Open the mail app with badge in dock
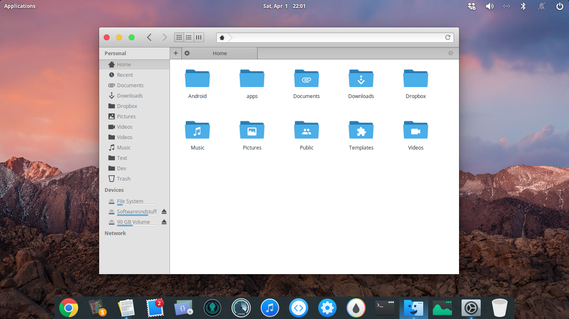The image size is (569, 319). click(155, 308)
